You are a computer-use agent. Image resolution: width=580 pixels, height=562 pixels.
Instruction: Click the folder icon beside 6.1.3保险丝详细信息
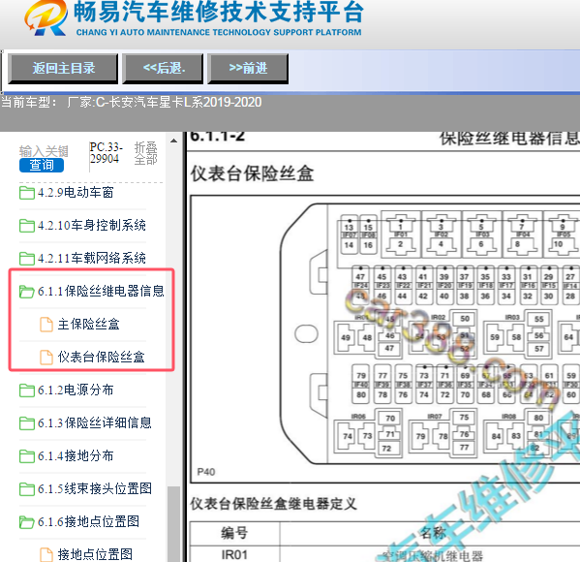pos(27,423)
